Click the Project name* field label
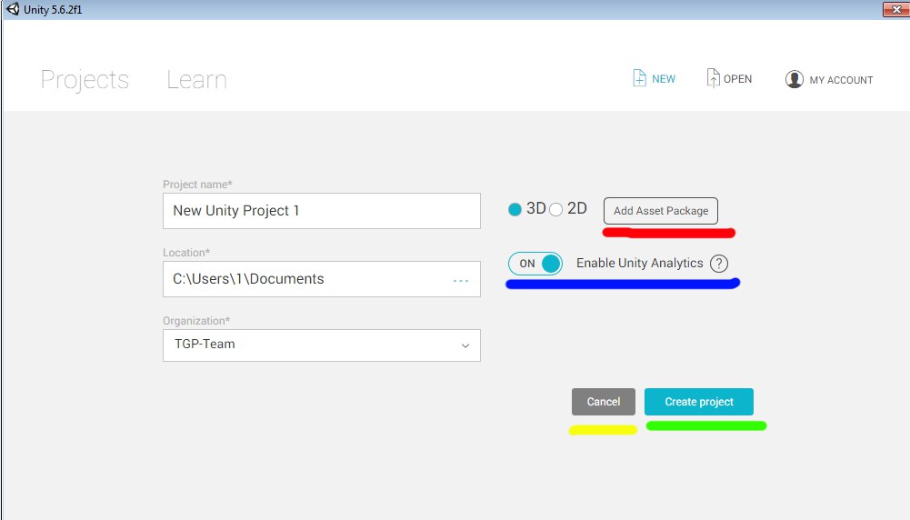The width and height of the screenshot is (910, 520). (x=197, y=185)
